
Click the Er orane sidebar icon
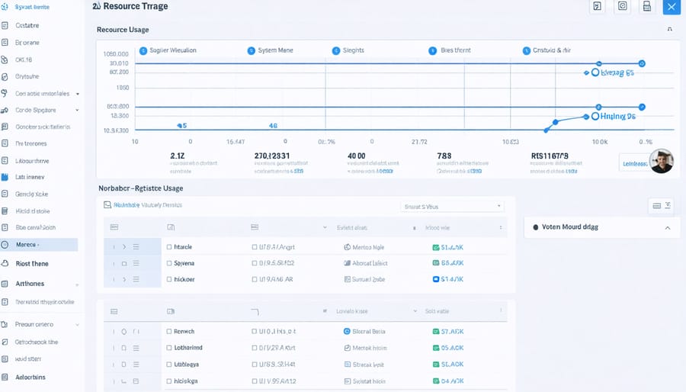[x=5, y=43]
